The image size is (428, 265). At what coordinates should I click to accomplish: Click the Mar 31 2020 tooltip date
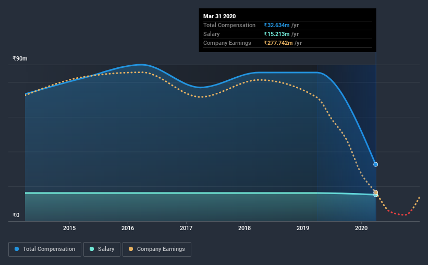click(219, 16)
